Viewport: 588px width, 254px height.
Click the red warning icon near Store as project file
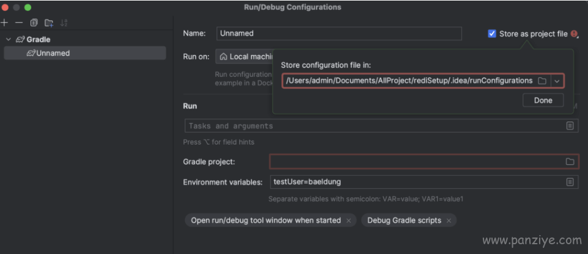coord(574,34)
